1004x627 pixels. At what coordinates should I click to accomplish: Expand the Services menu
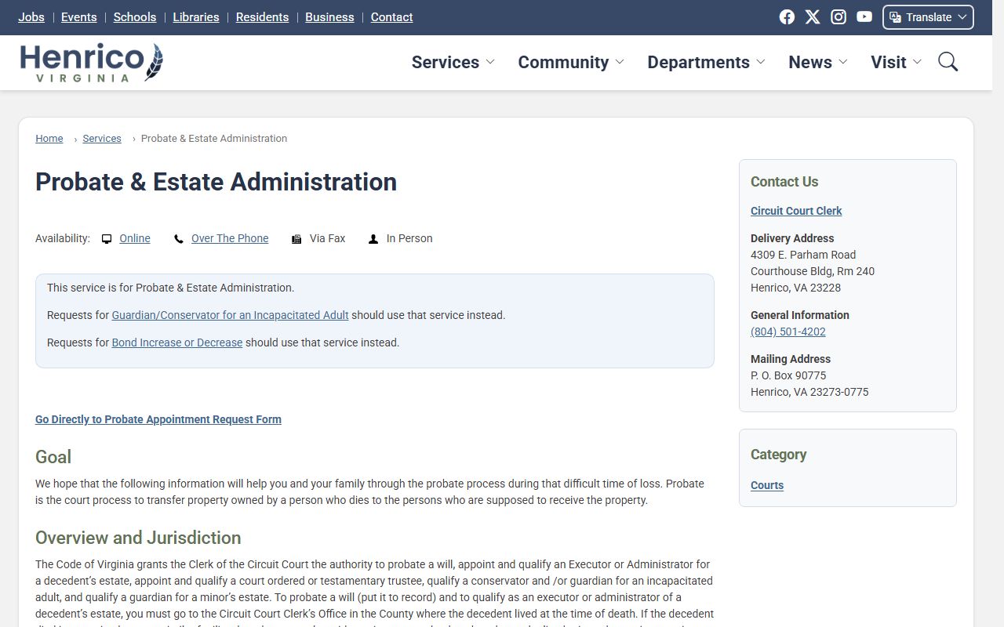pyautogui.click(x=453, y=62)
